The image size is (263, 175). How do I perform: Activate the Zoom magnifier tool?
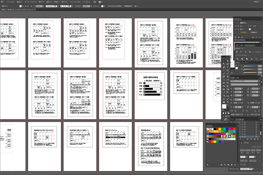[x=228, y=102]
